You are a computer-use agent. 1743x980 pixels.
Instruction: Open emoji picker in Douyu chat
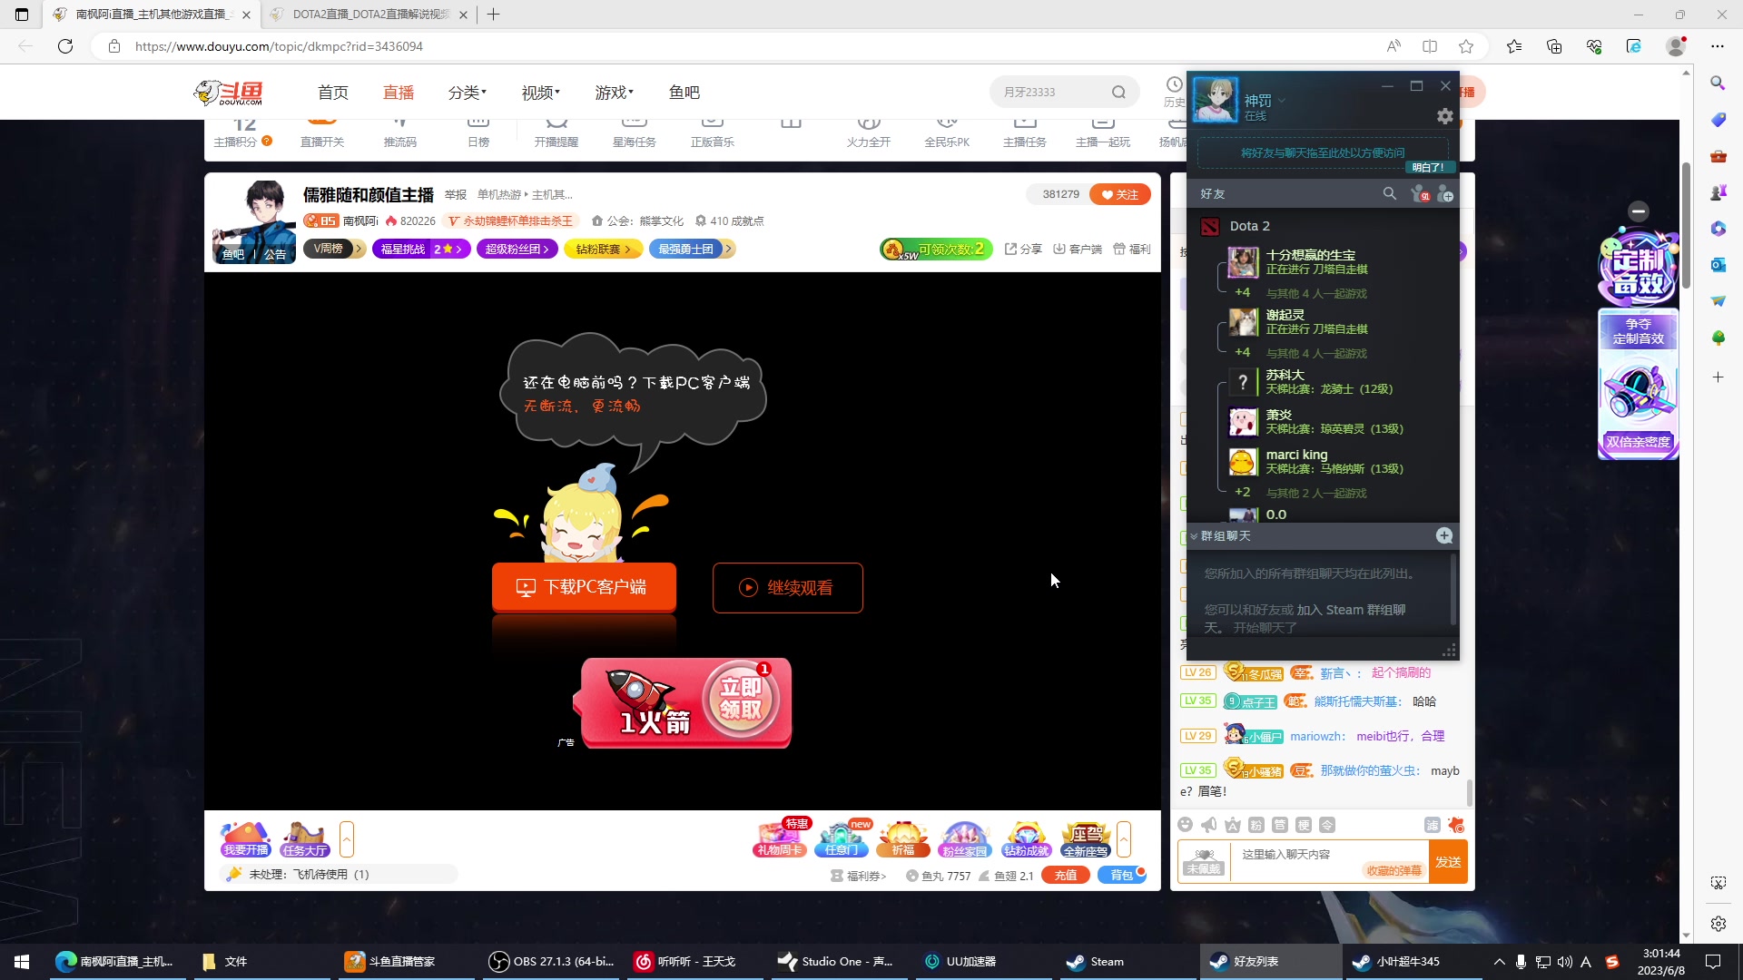[x=1185, y=825]
